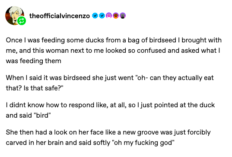
Task: Click the first blue verified checkmark badge
Action: [95, 16]
